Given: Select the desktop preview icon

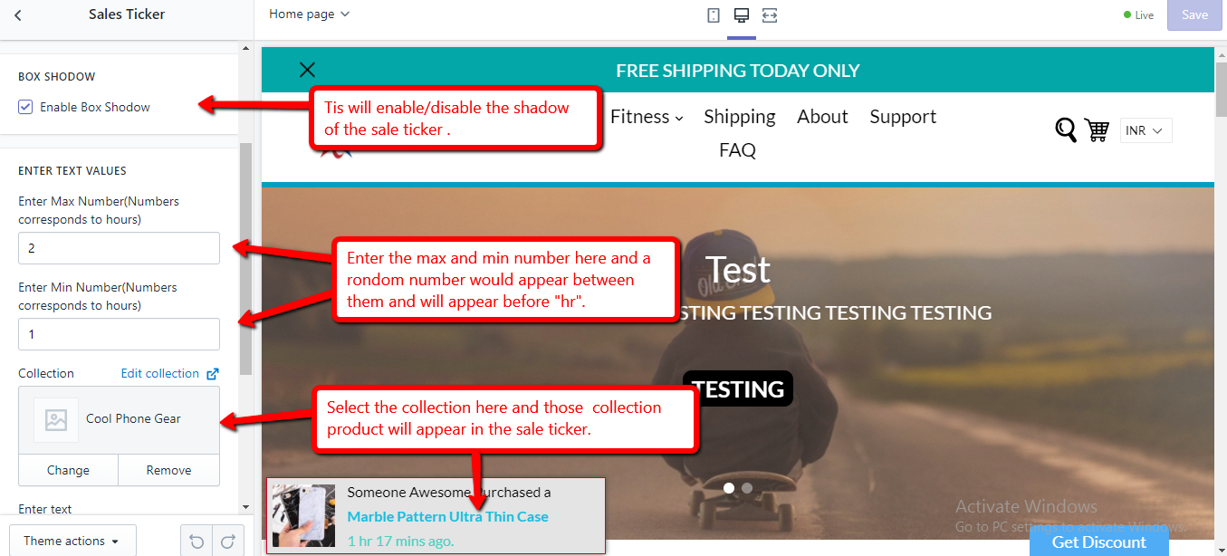Looking at the screenshot, I should pyautogui.click(x=742, y=15).
